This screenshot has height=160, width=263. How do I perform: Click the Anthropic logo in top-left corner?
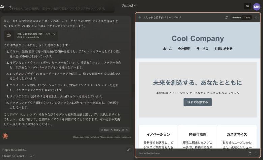coord(2,6)
